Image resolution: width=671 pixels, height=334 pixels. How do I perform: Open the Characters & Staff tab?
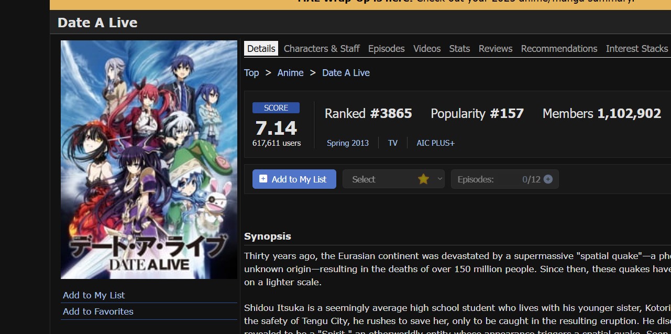click(x=322, y=49)
